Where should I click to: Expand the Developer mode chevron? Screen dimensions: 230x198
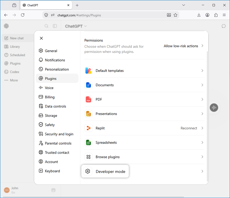pos(202,171)
